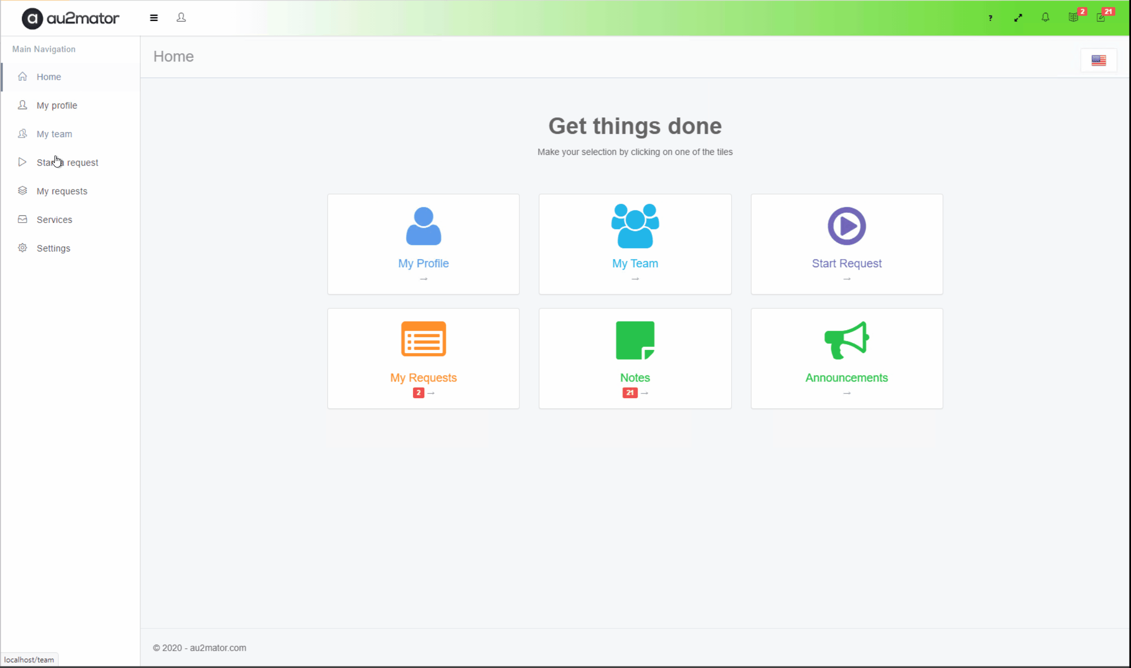Open the My Profile tile

pos(423,244)
